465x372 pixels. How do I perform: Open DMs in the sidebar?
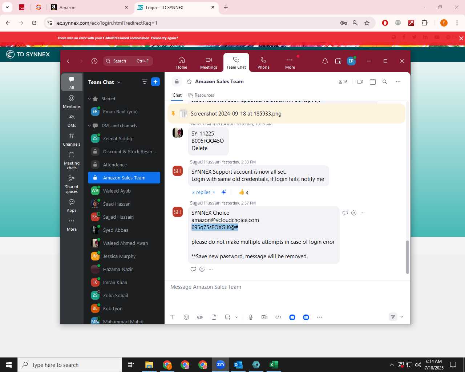pos(72,121)
